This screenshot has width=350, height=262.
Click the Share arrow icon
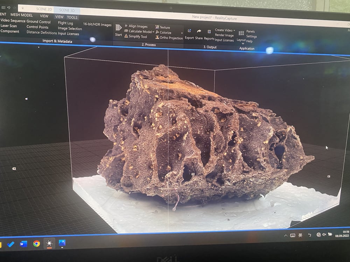199,31
